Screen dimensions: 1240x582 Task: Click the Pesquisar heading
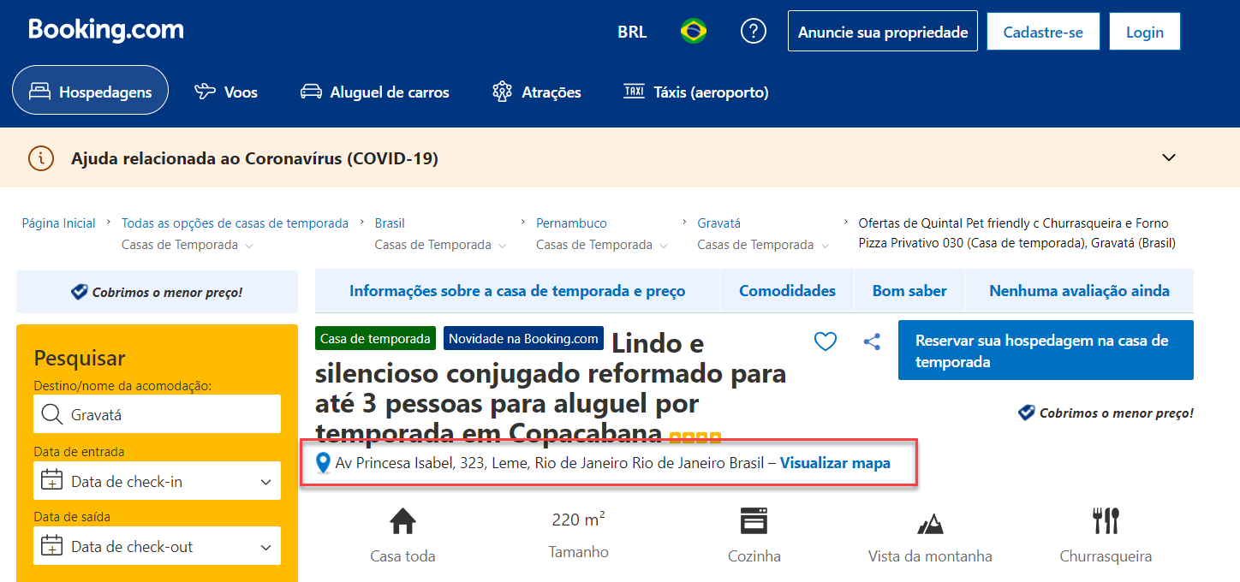pos(80,358)
